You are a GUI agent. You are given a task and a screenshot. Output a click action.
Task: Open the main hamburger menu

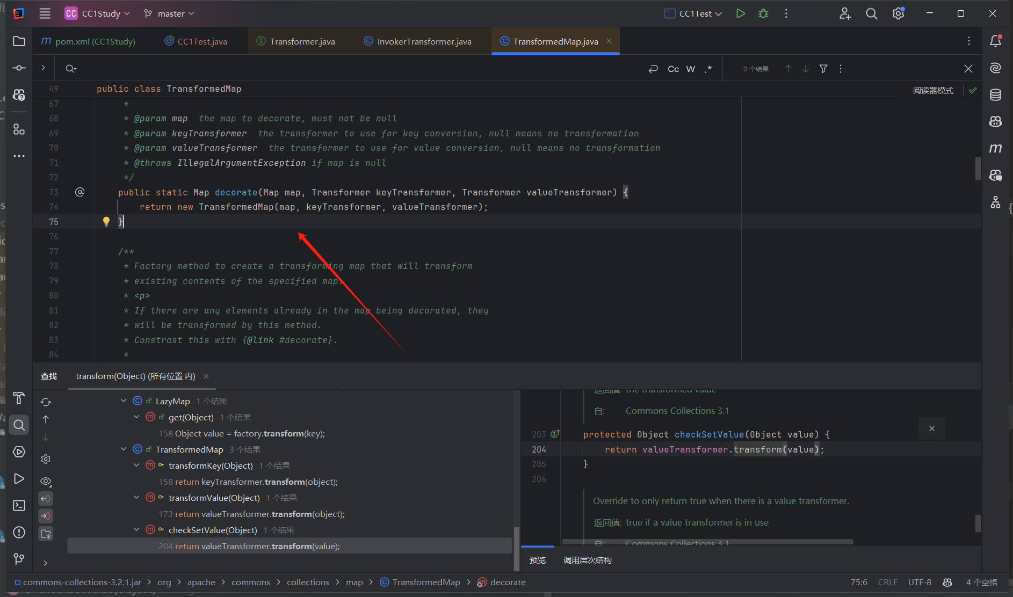pyautogui.click(x=45, y=13)
